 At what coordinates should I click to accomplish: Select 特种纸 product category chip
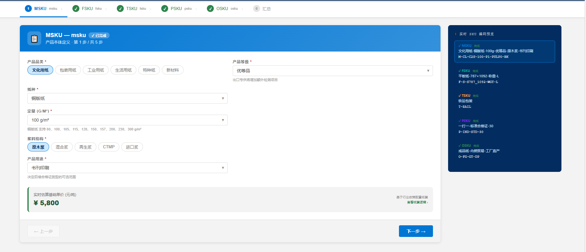pyautogui.click(x=149, y=70)
